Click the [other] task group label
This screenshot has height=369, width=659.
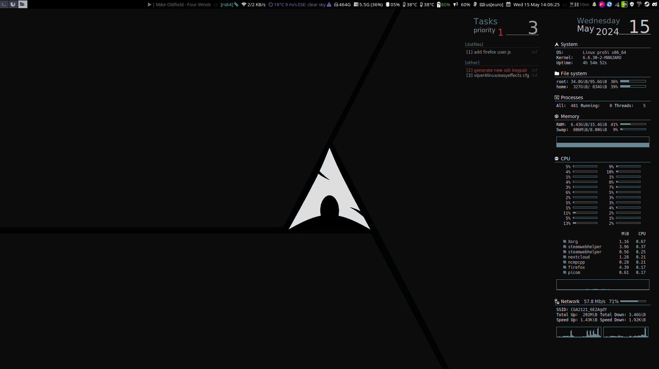(472, 62)
